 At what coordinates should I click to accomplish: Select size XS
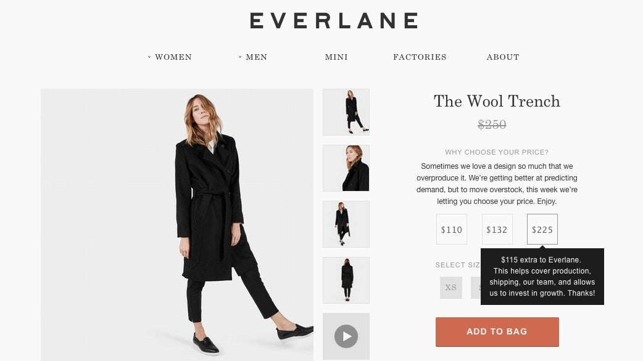tap(451, 287)
